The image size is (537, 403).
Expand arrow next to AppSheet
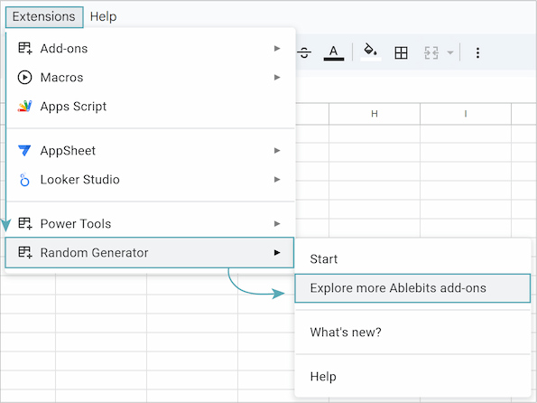pos(277,151)
